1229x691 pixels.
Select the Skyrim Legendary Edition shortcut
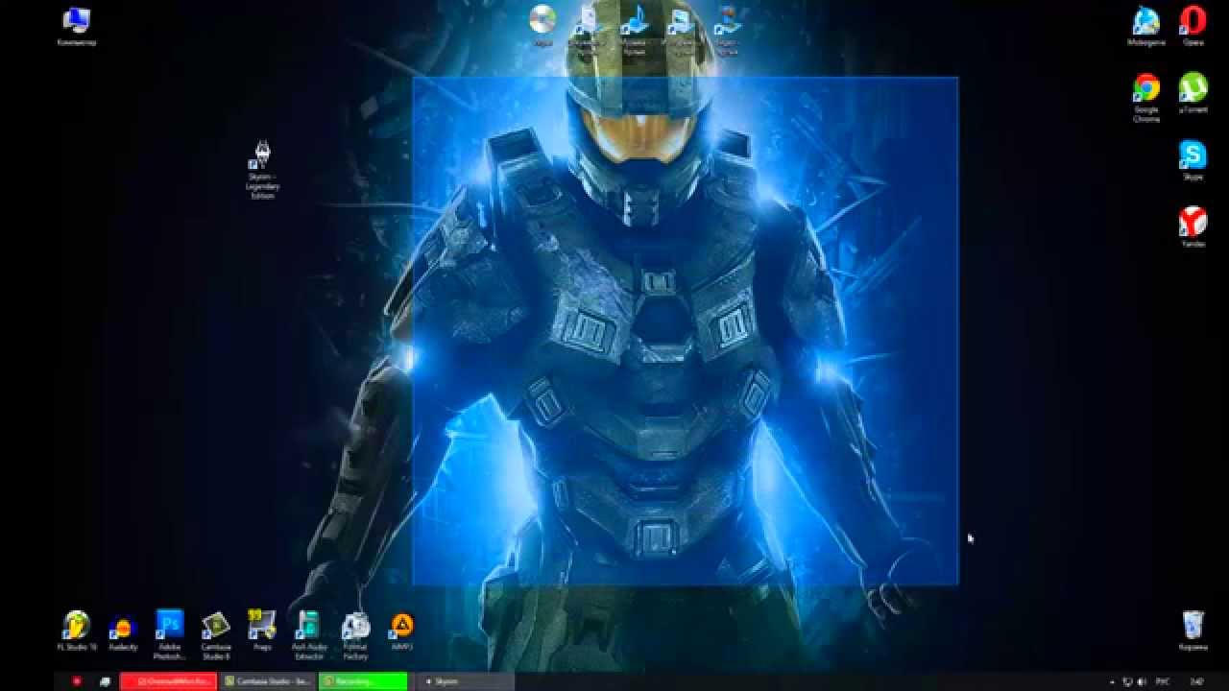(x=262, y=170)
